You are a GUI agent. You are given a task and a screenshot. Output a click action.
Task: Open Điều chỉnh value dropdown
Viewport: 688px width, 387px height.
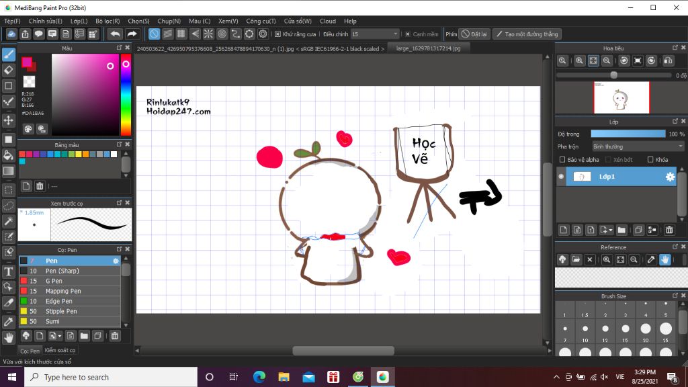(375, 34)
